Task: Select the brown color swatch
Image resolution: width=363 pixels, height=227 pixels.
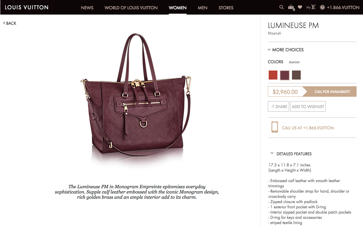Action: coord(296,75)
